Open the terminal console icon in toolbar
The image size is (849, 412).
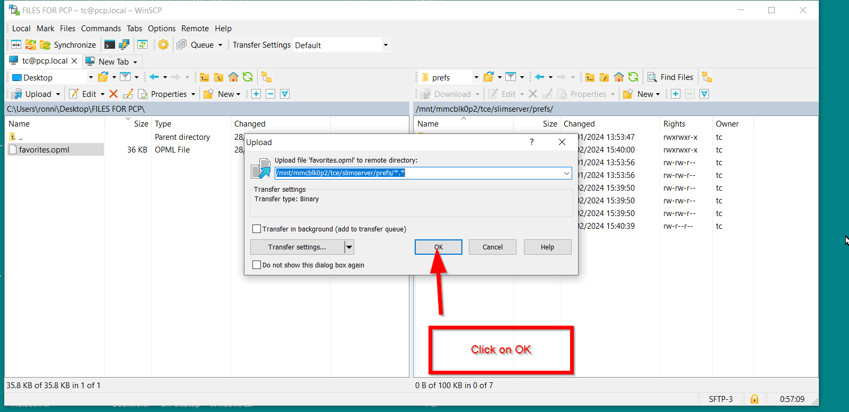click(110, 45)
